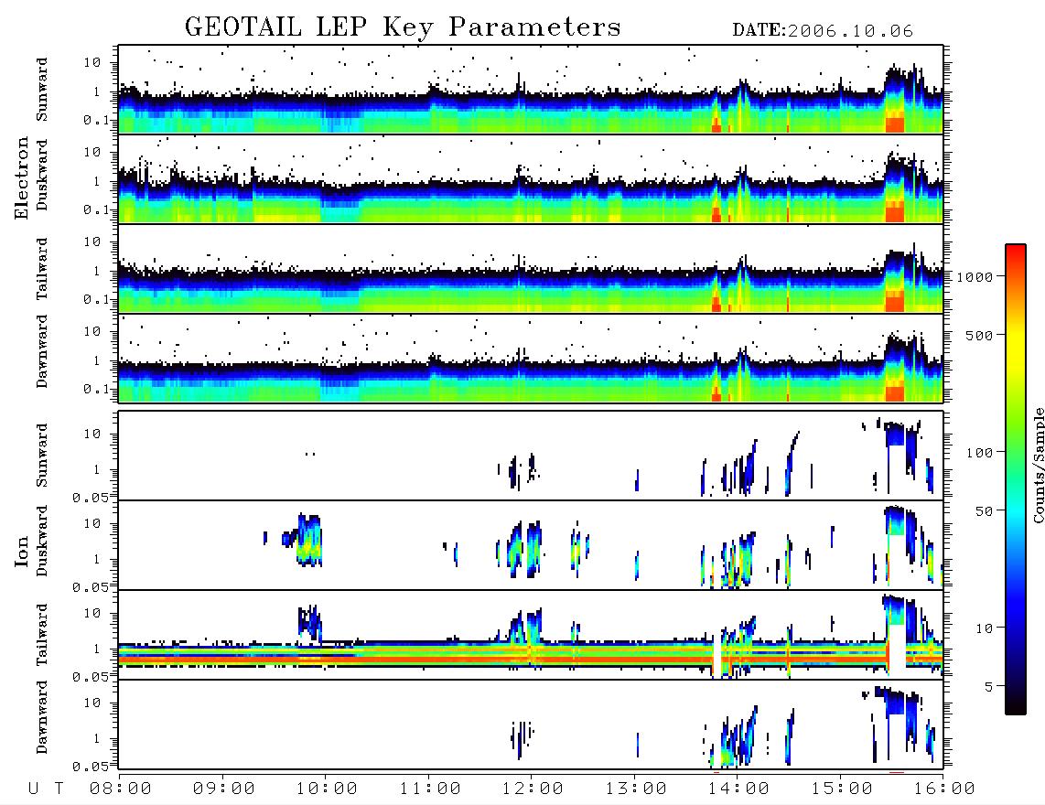Select the Electron Duskward spectrogram panel
Screen dimensions: 1045x805
(x=531, y=179)
